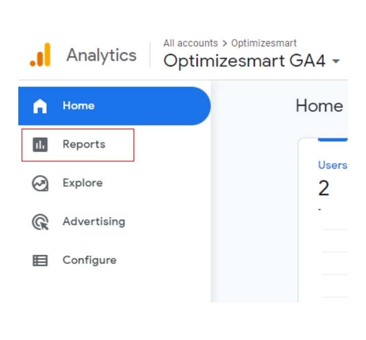Click the All accounts breadcrumb link

click(x=191, y=43)
